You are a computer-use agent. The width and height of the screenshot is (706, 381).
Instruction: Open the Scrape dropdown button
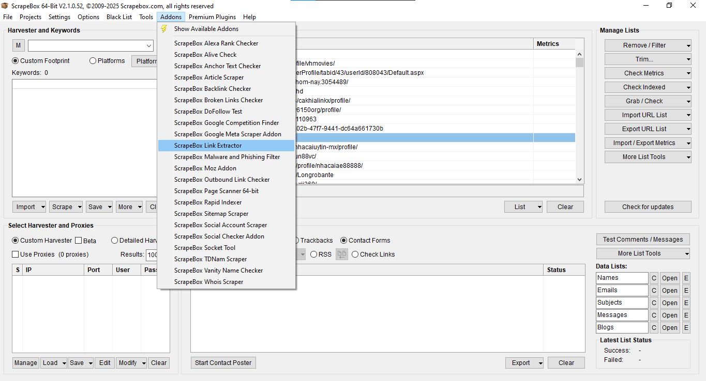pos(66,207)
